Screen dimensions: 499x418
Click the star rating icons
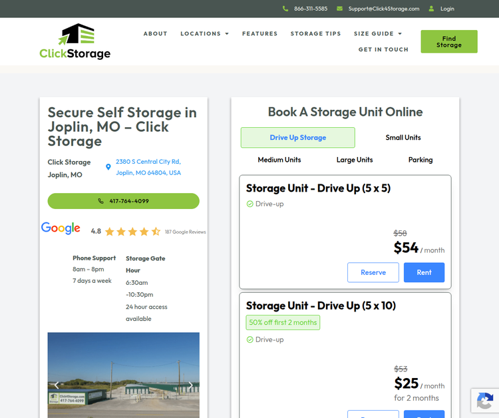[x=132, y=232]
